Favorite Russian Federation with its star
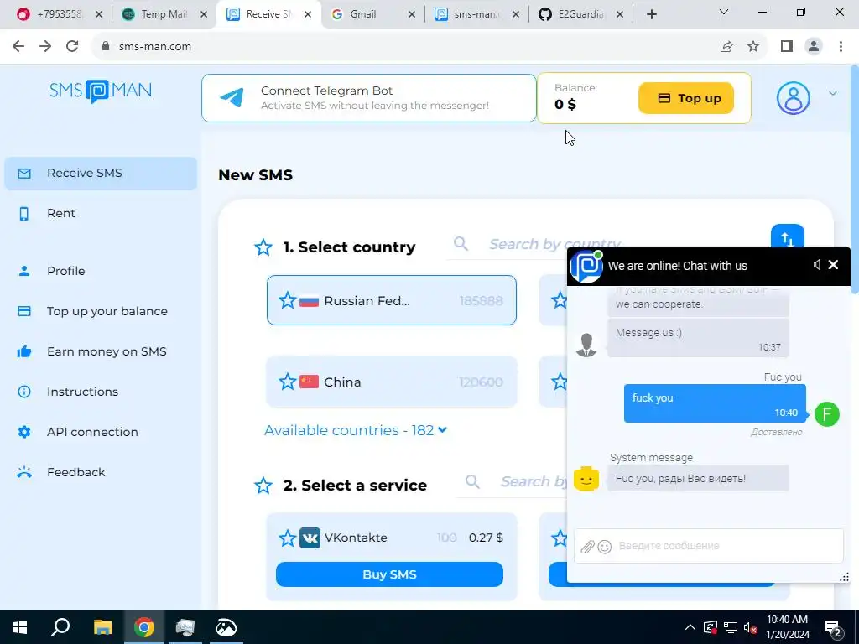Image resolution: width=859 pixels, height=644 pixels. tap(287, 300)
